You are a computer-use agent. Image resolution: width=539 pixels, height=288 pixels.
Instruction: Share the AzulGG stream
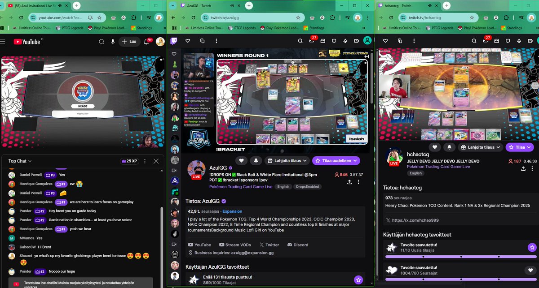(x=349, y=182)
